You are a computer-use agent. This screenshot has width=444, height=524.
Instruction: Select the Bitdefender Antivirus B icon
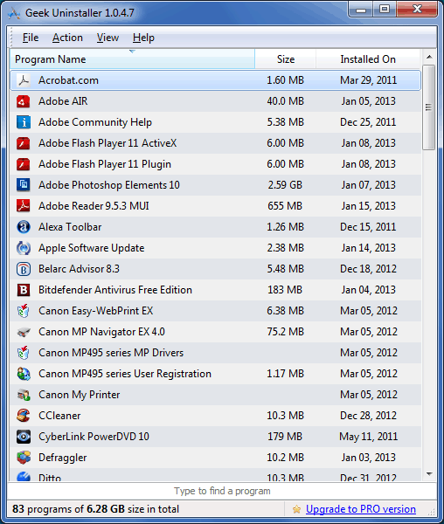click(24, 290)
